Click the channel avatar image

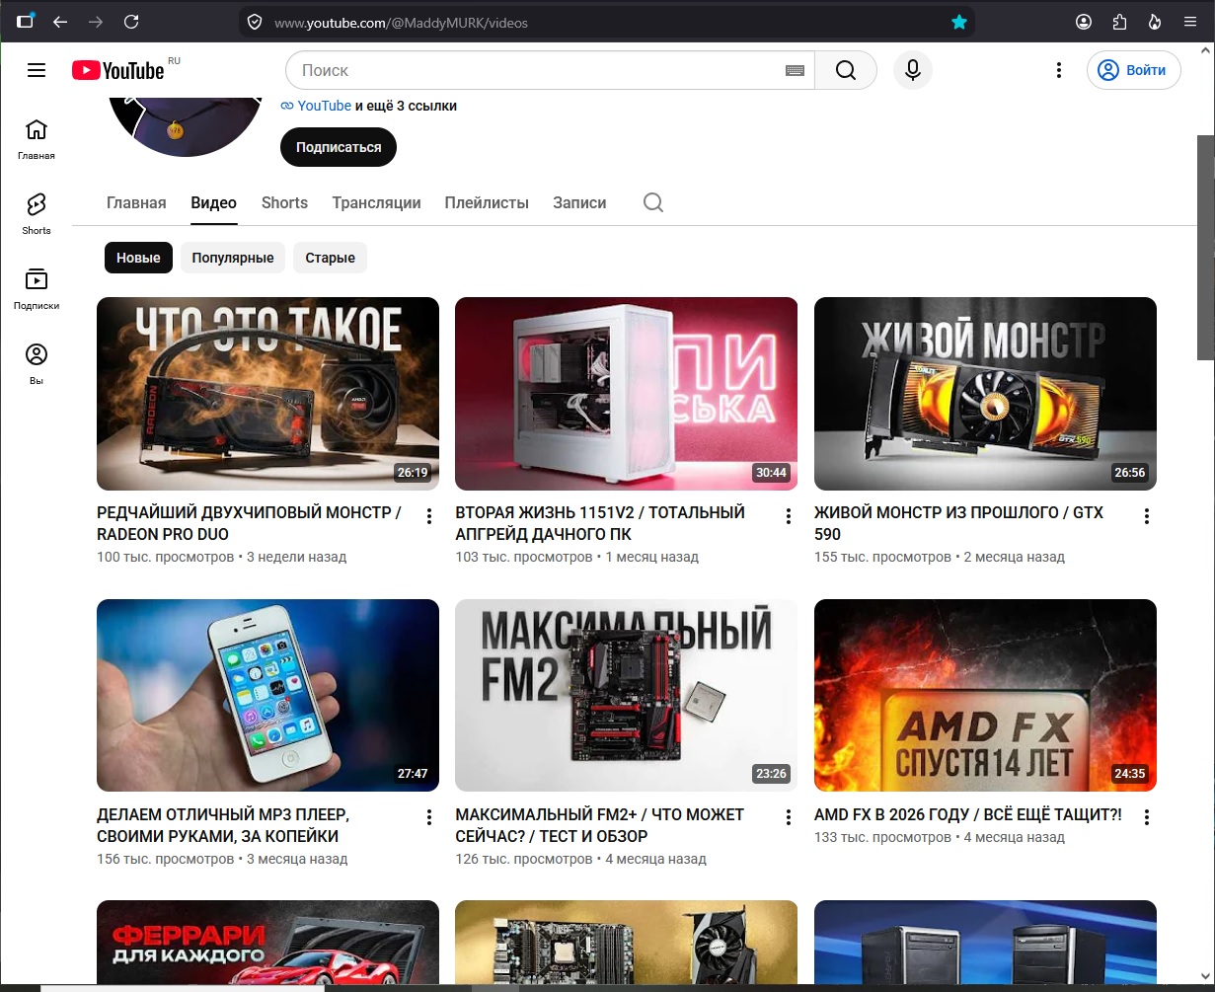[186, 125]
